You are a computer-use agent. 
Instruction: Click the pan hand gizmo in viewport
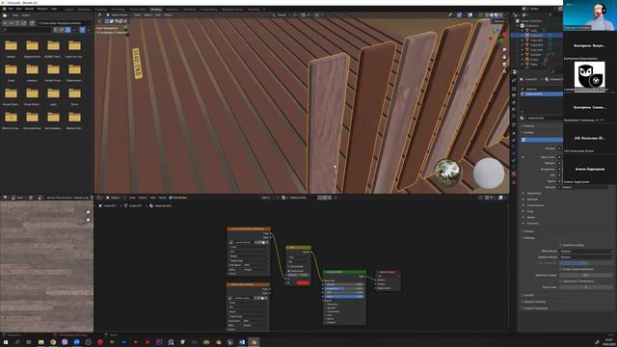[x=504, y=57]
